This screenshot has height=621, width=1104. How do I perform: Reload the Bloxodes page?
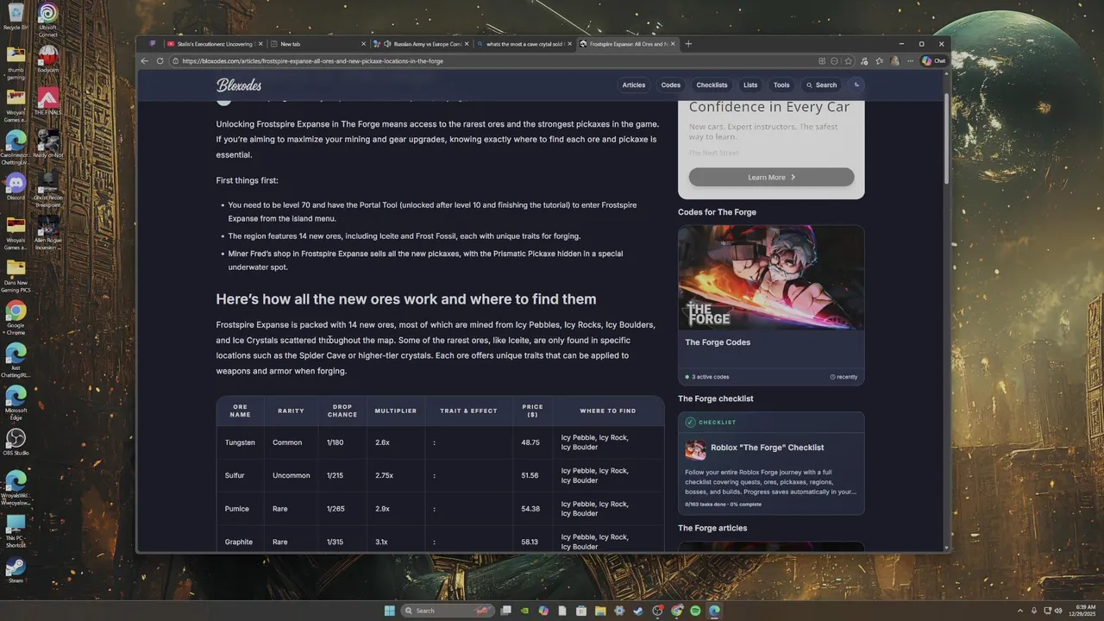pos(160,61)
